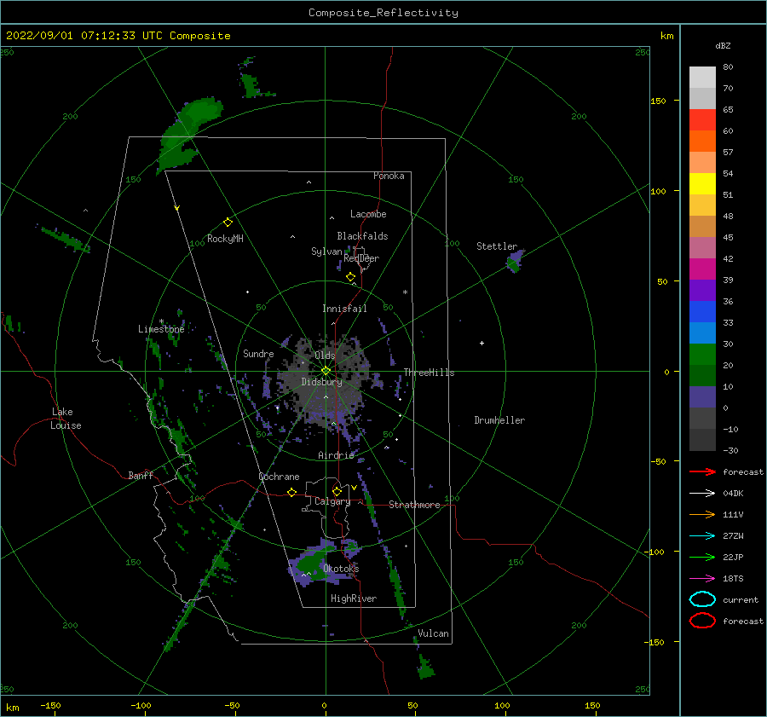767x717 pixels.
Task: Click the Cochrane label
Action: (x=279, y=477)
